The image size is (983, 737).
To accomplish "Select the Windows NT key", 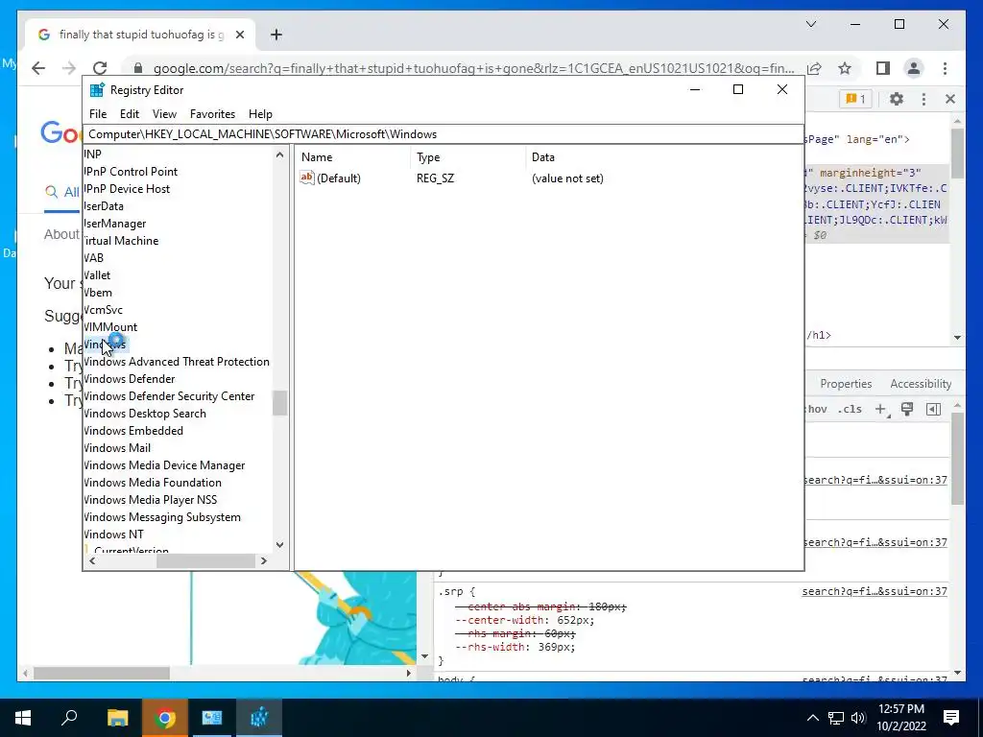I will click(x=113, y=534).
